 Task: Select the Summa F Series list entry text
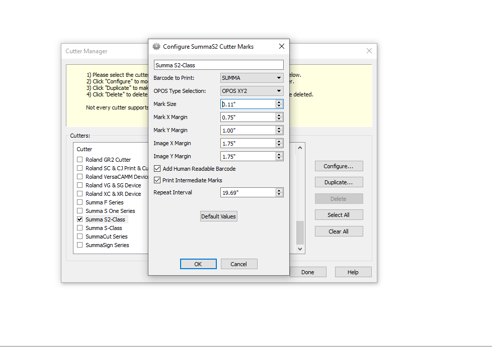pos(105,202)
